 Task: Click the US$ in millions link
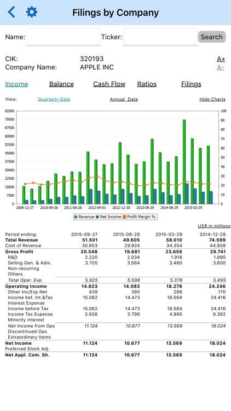click(x=214, y=226)
